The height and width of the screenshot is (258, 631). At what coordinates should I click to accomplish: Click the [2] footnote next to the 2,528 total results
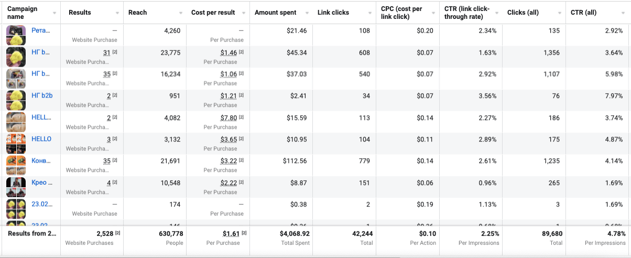click(x=118, y=233)
